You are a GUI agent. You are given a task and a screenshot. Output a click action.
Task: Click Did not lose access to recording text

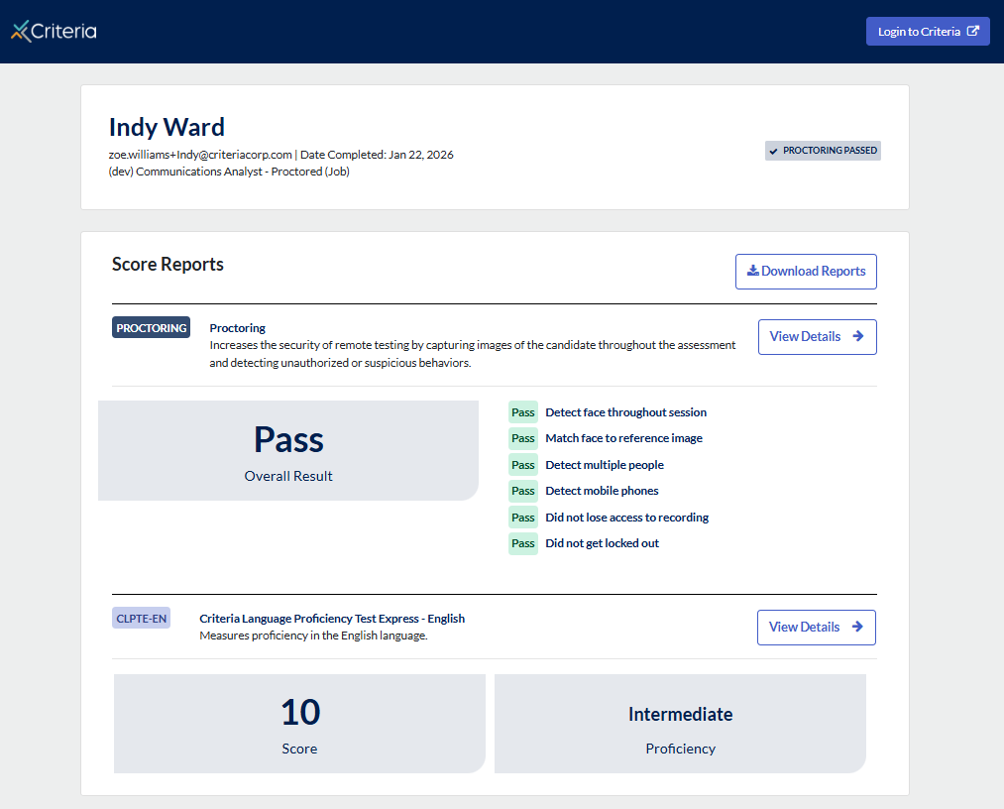coord(626,518)
